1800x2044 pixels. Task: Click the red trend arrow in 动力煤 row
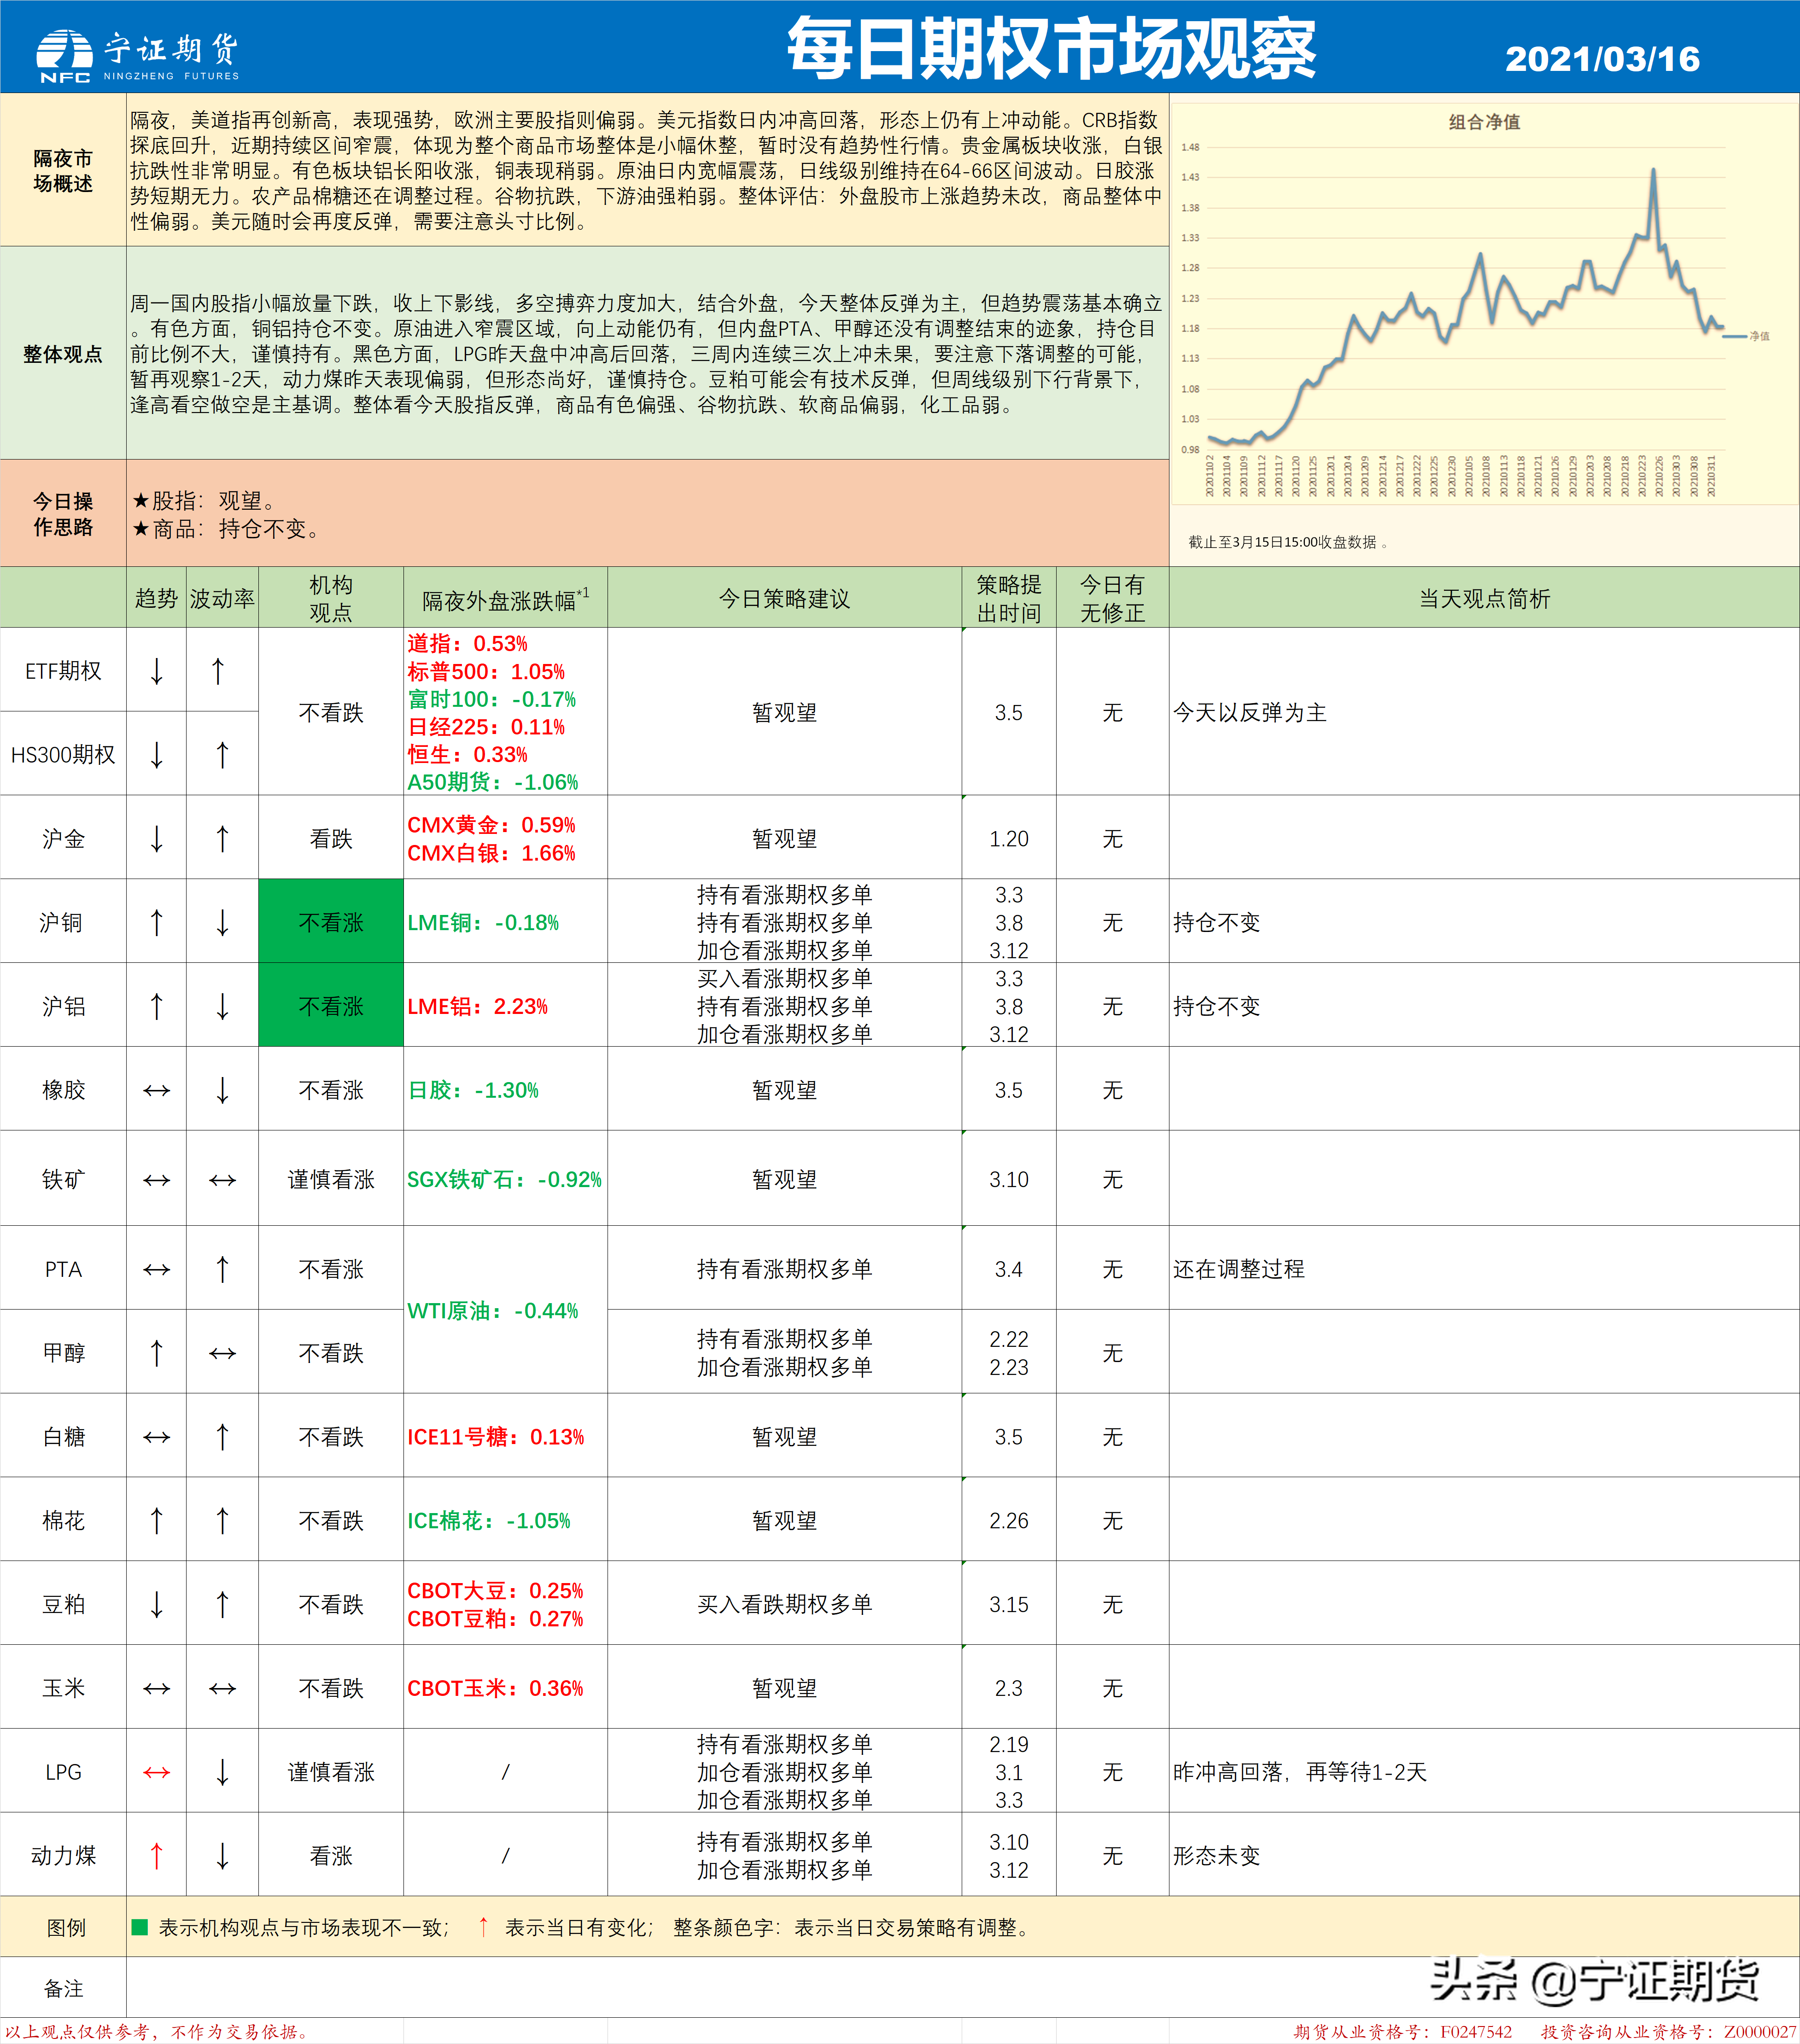[x=156, y=1855]
